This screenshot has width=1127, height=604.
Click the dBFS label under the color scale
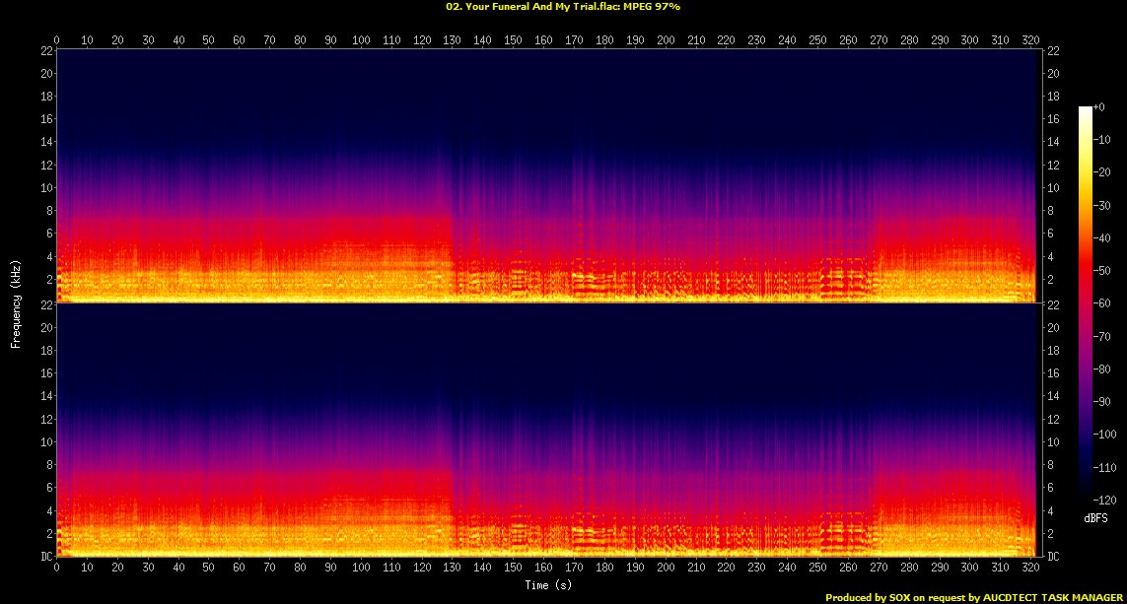point(1093,518)
